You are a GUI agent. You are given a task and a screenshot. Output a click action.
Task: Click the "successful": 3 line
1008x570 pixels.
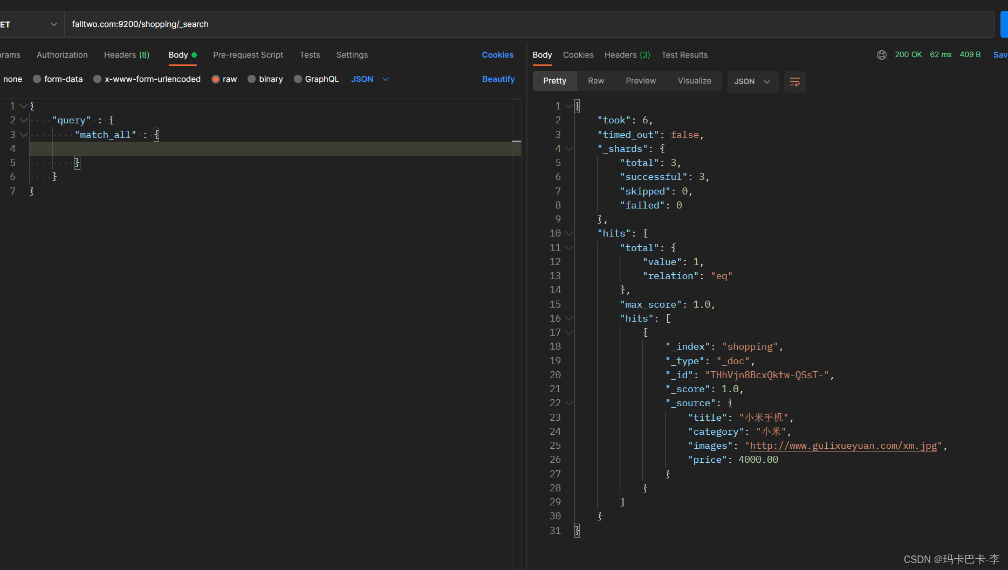664,177
